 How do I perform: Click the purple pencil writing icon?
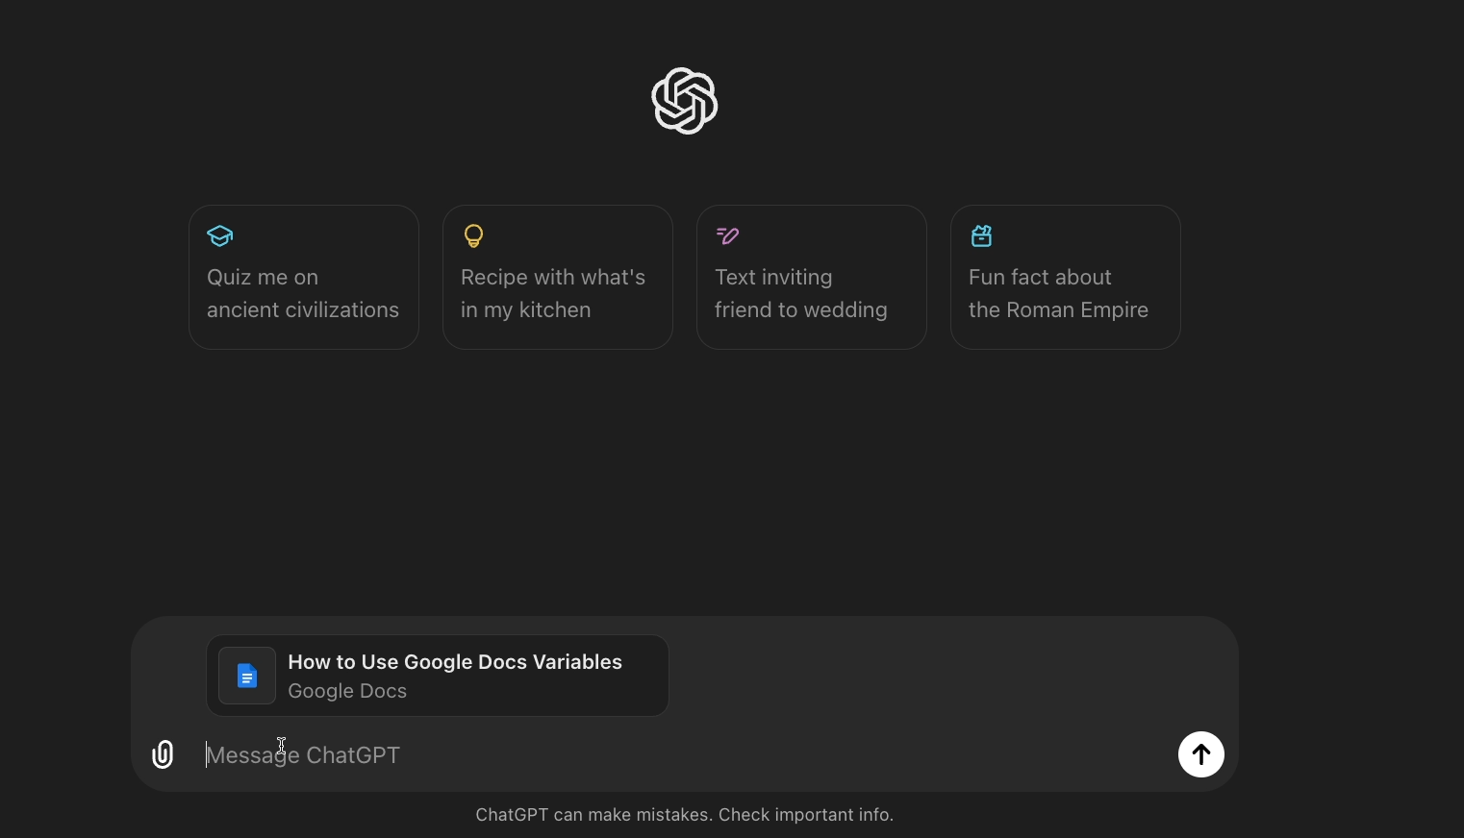click(x=728, y=235)
